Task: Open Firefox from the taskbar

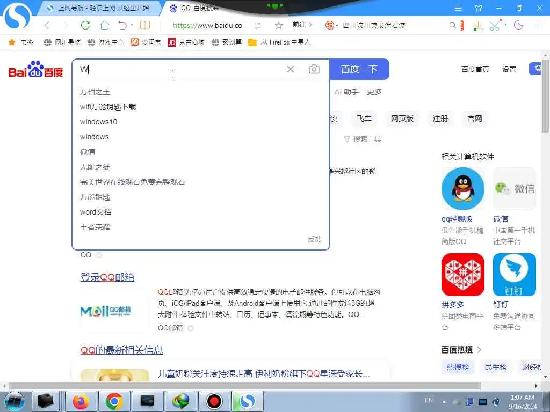Action: click(x=81, y=401)
